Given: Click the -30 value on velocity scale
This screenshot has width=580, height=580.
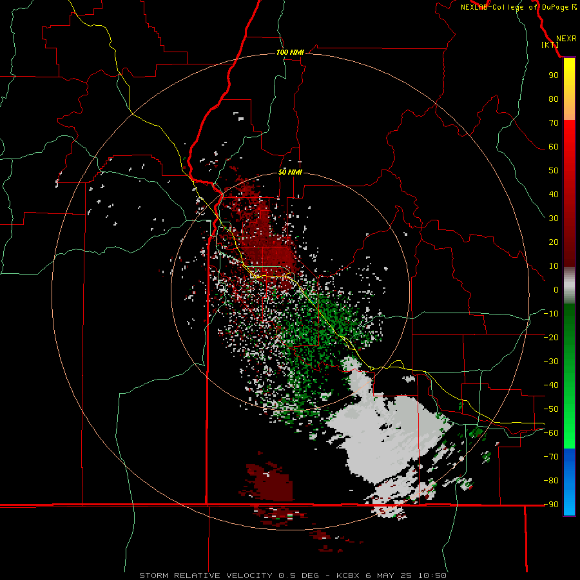Looking at the screenshot, I should pos(551,362).
